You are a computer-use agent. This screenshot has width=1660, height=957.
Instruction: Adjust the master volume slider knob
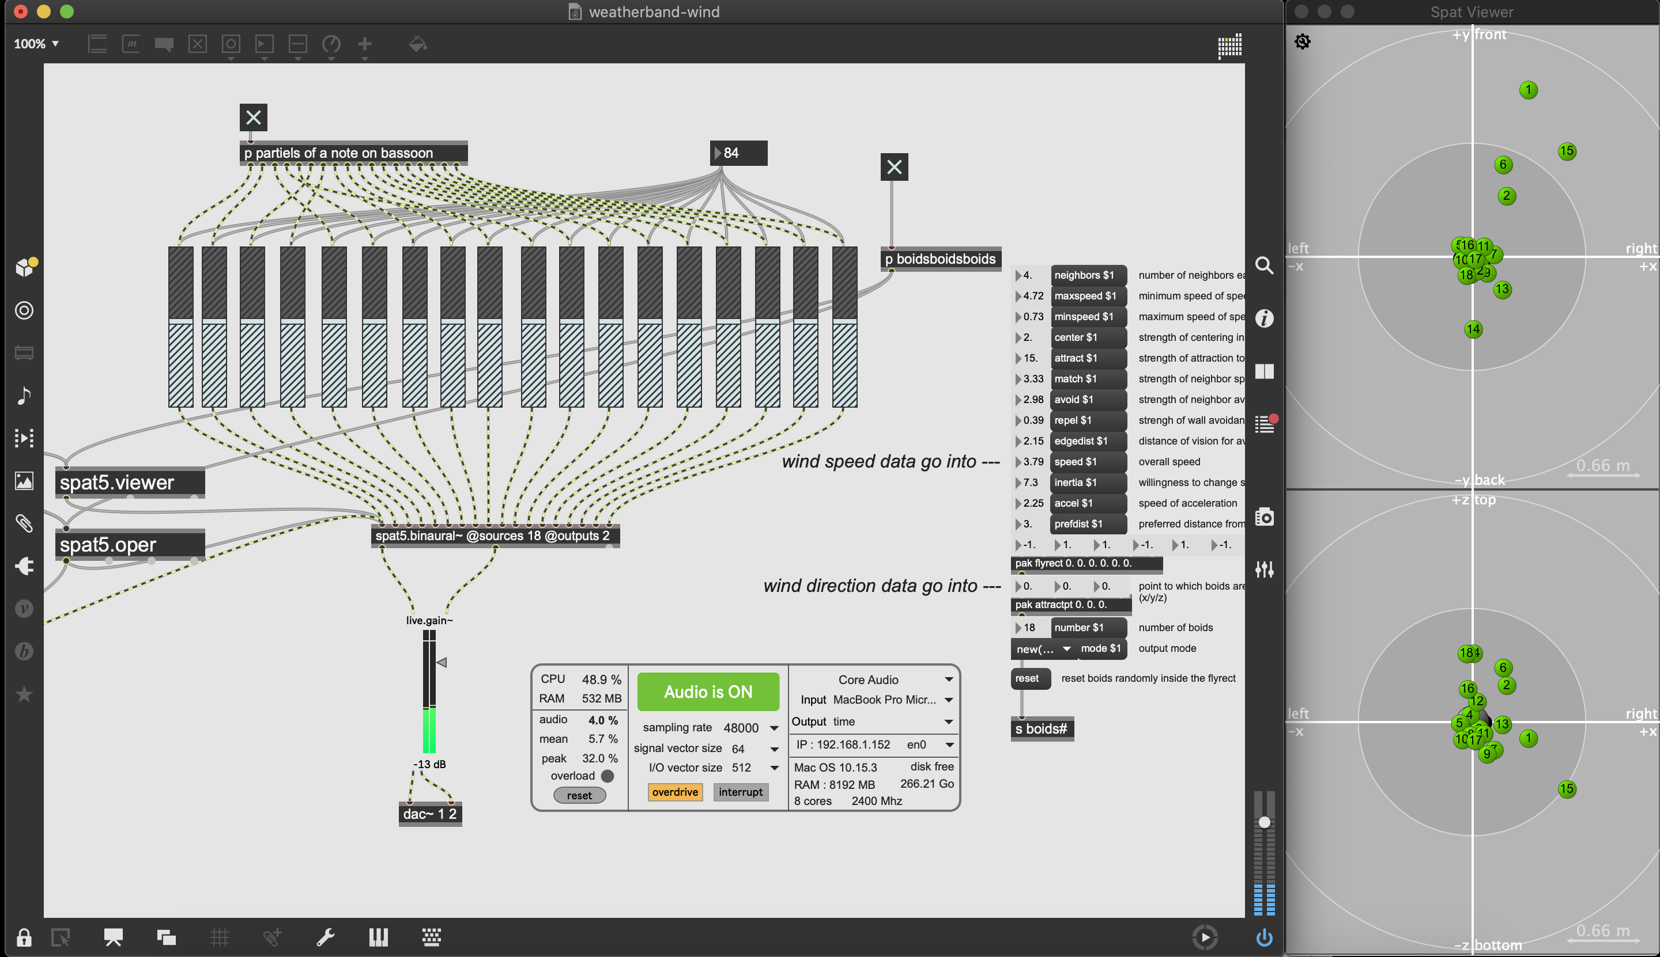pos(1264,822)
